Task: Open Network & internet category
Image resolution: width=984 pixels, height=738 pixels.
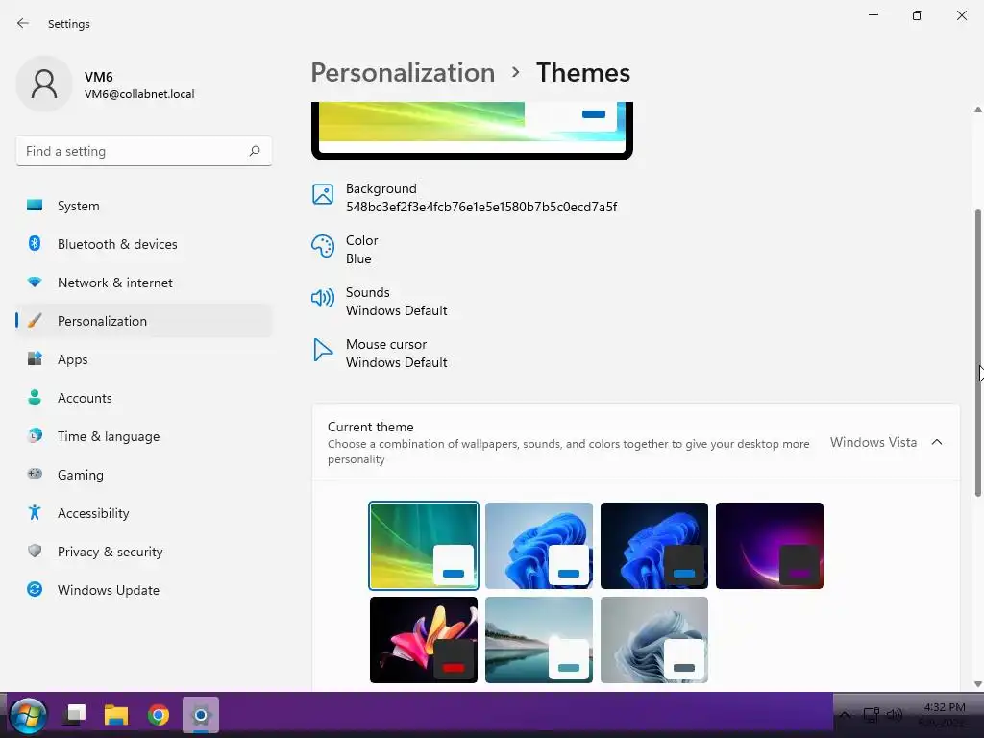Action: click(144, 283)
